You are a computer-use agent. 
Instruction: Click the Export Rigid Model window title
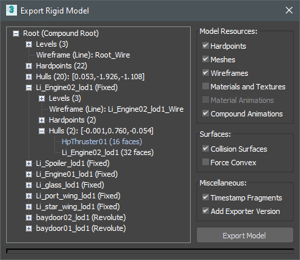(55, 11)
